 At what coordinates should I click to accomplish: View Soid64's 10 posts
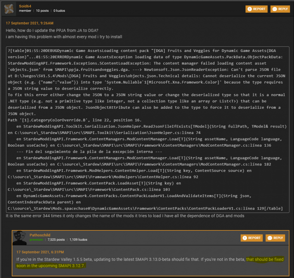pos(42,11)
